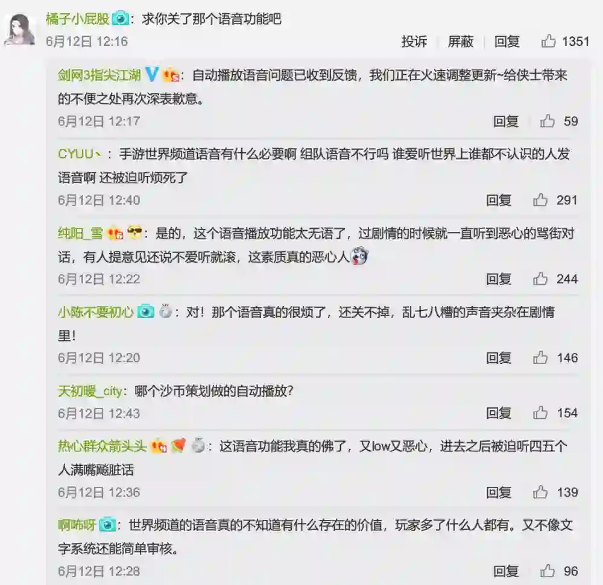
Task: Like the top comment with 1351 likes
Action: click(548, 41)
